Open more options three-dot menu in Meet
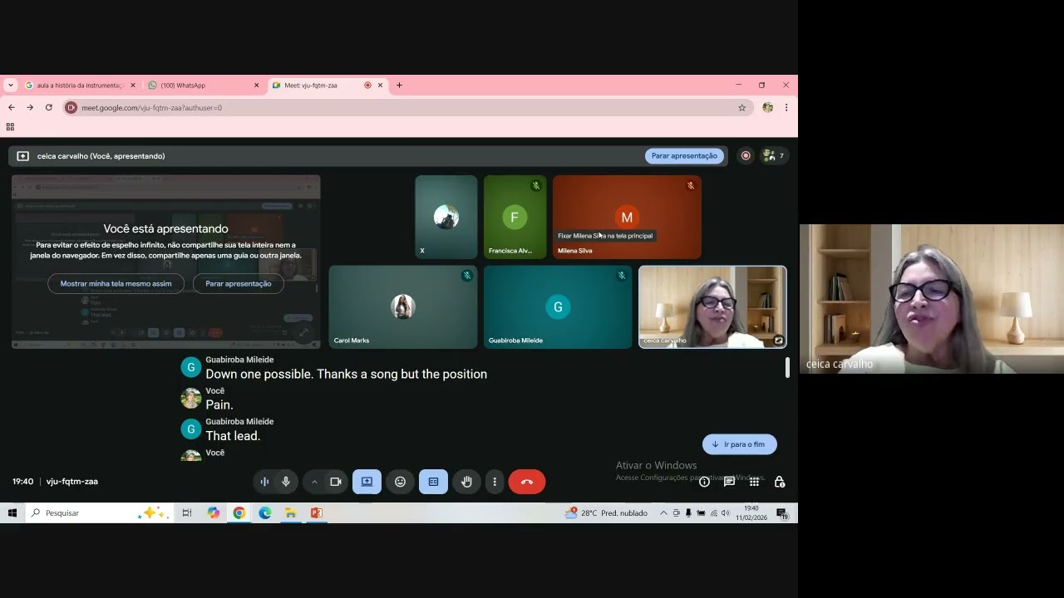This screenshot has width=1064, height=598. coord(495,482)
